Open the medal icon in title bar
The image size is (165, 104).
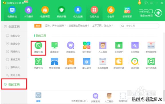pyautogui.click(x=140, y=3)
